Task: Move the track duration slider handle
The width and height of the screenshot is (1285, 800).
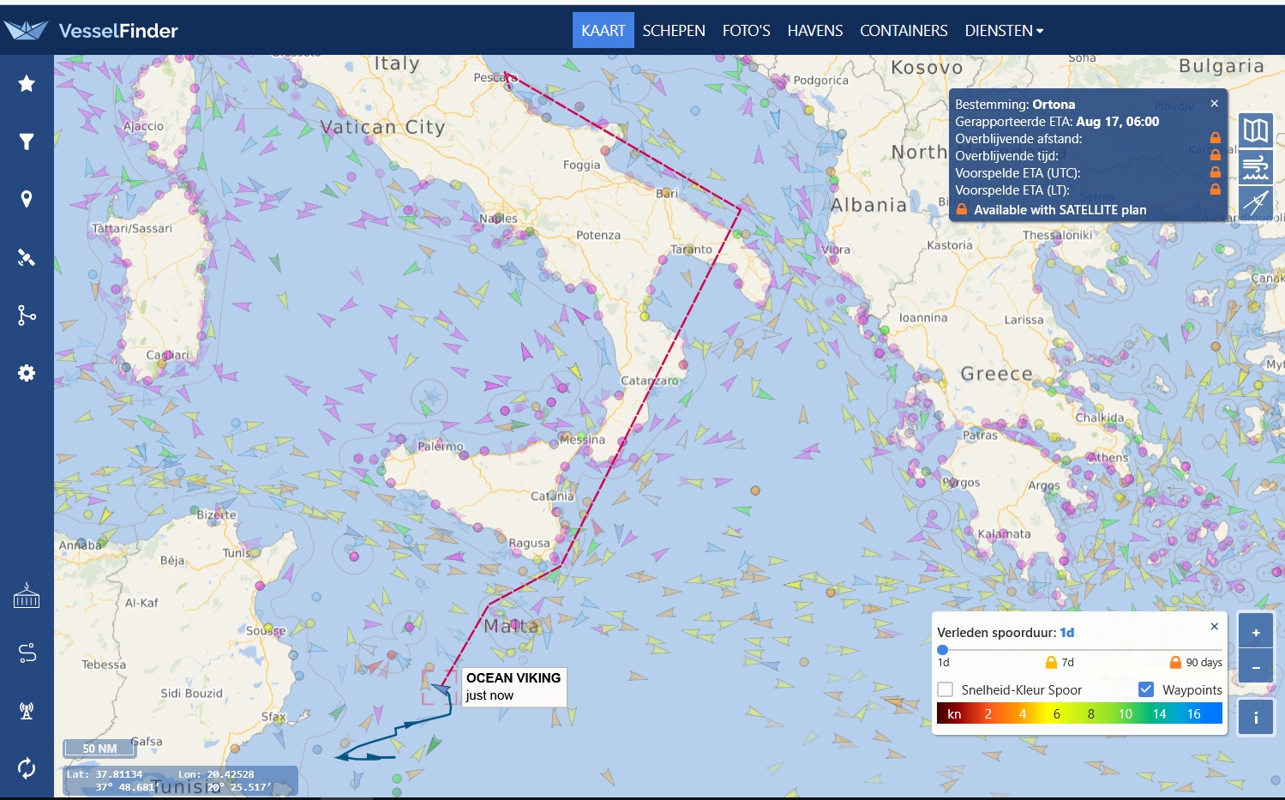Action: coord(943,650)
